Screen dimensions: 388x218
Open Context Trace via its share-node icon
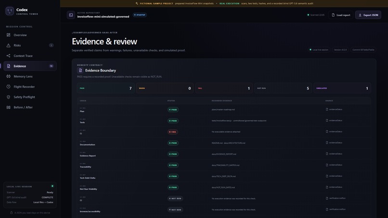[8, 56]
